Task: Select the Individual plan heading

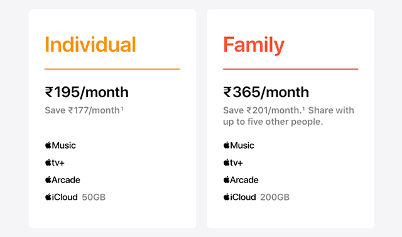Action: [x=90, y=45]
